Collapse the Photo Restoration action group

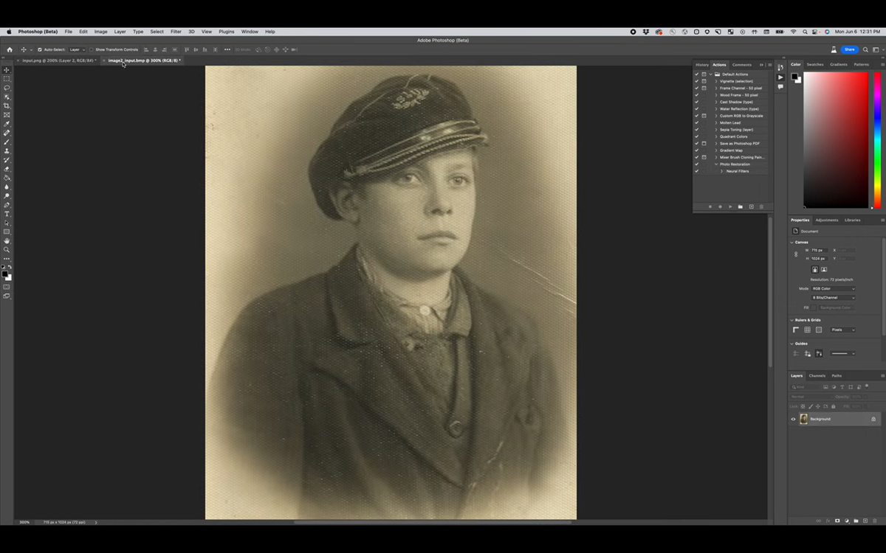717,164
